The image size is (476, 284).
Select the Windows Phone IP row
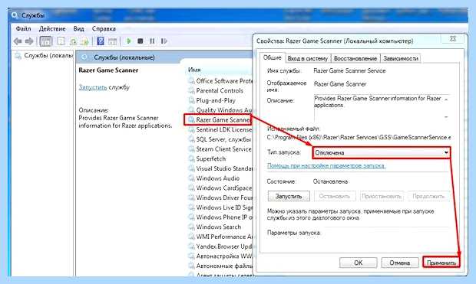220,217
